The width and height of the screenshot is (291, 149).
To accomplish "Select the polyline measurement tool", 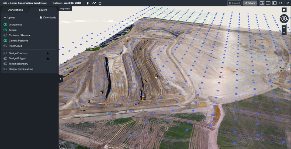I will pyautogui.click(x=94, y=3).
